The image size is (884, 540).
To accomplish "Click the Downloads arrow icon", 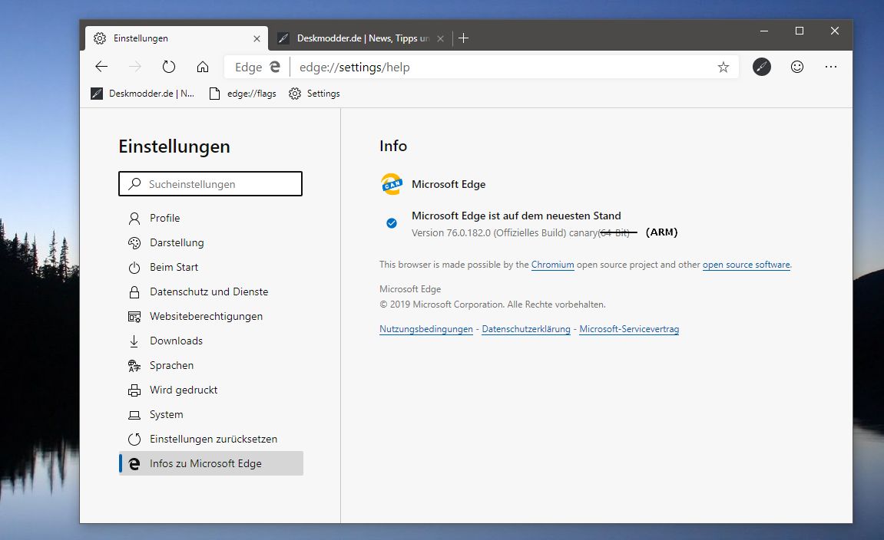I will pyautogui.click(x=134, y=341).
